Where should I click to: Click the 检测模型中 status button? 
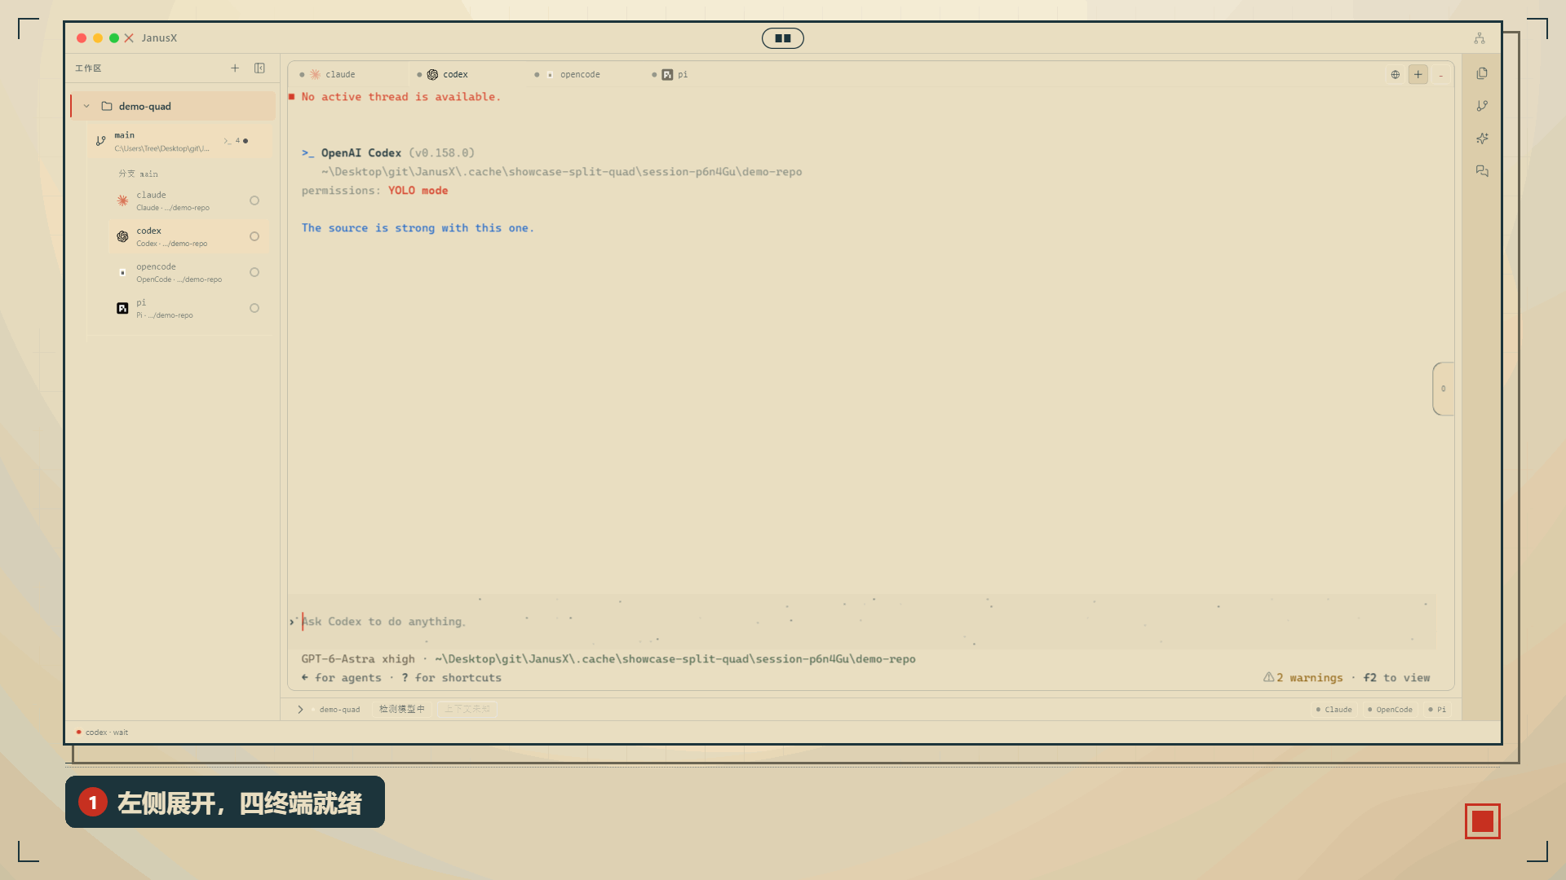[402, 710]
